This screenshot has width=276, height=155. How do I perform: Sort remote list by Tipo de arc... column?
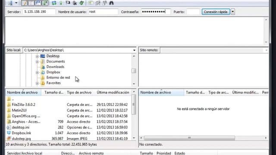[219, 93]
